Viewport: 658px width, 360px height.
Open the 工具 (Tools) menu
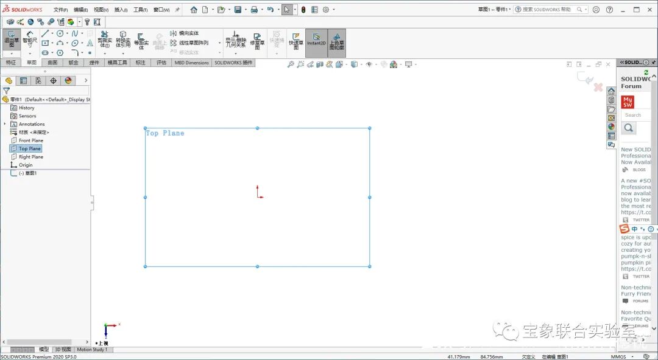[140, 10]
